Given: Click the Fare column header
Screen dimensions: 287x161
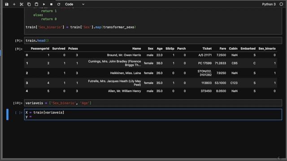Looking at the screenshot, I should coord(222,49).
